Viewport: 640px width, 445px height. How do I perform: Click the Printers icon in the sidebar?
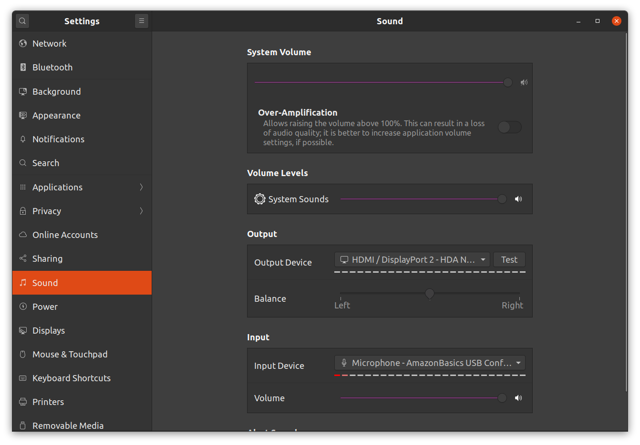(x=22, y=402)
